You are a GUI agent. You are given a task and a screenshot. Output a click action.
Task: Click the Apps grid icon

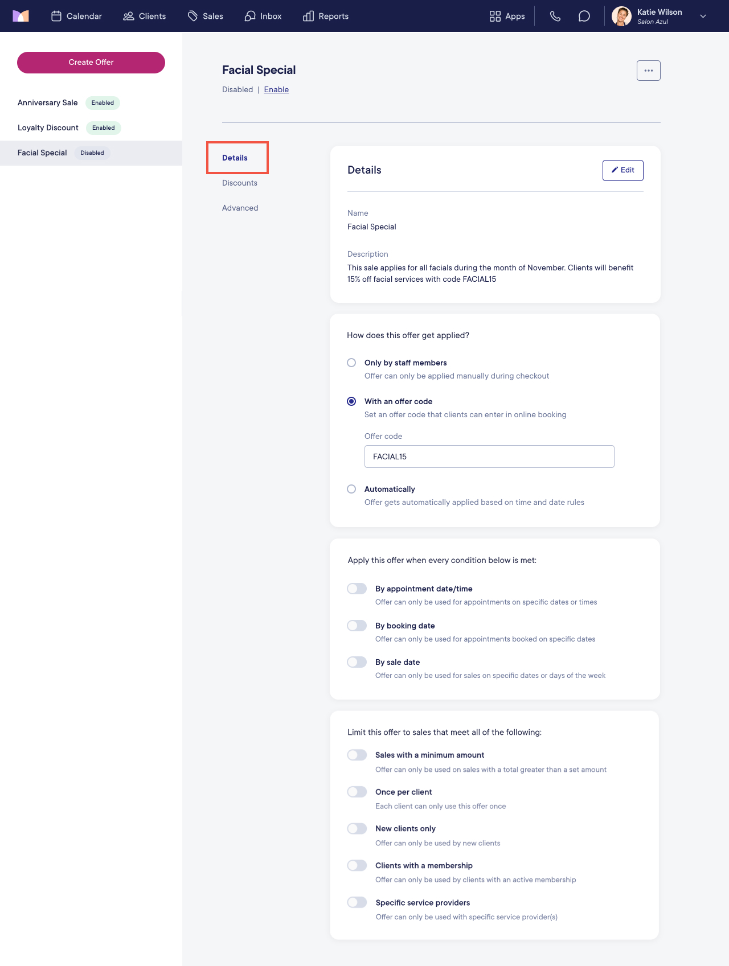click(495, 16)
